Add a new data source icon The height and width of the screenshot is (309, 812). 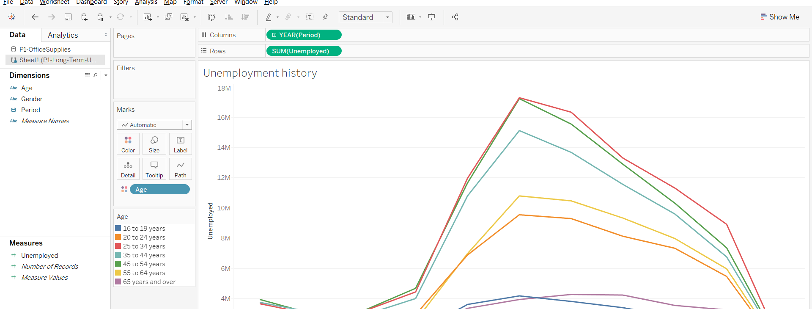coord(84,17)
